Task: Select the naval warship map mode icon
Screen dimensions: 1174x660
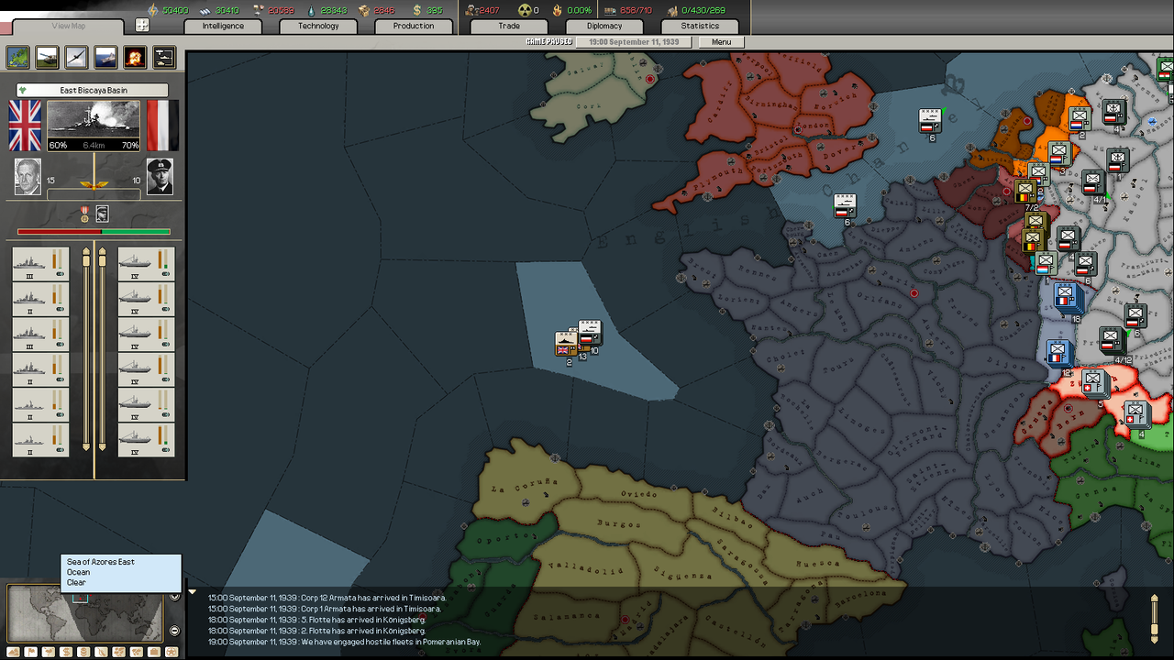Action: tap(105, 58)
